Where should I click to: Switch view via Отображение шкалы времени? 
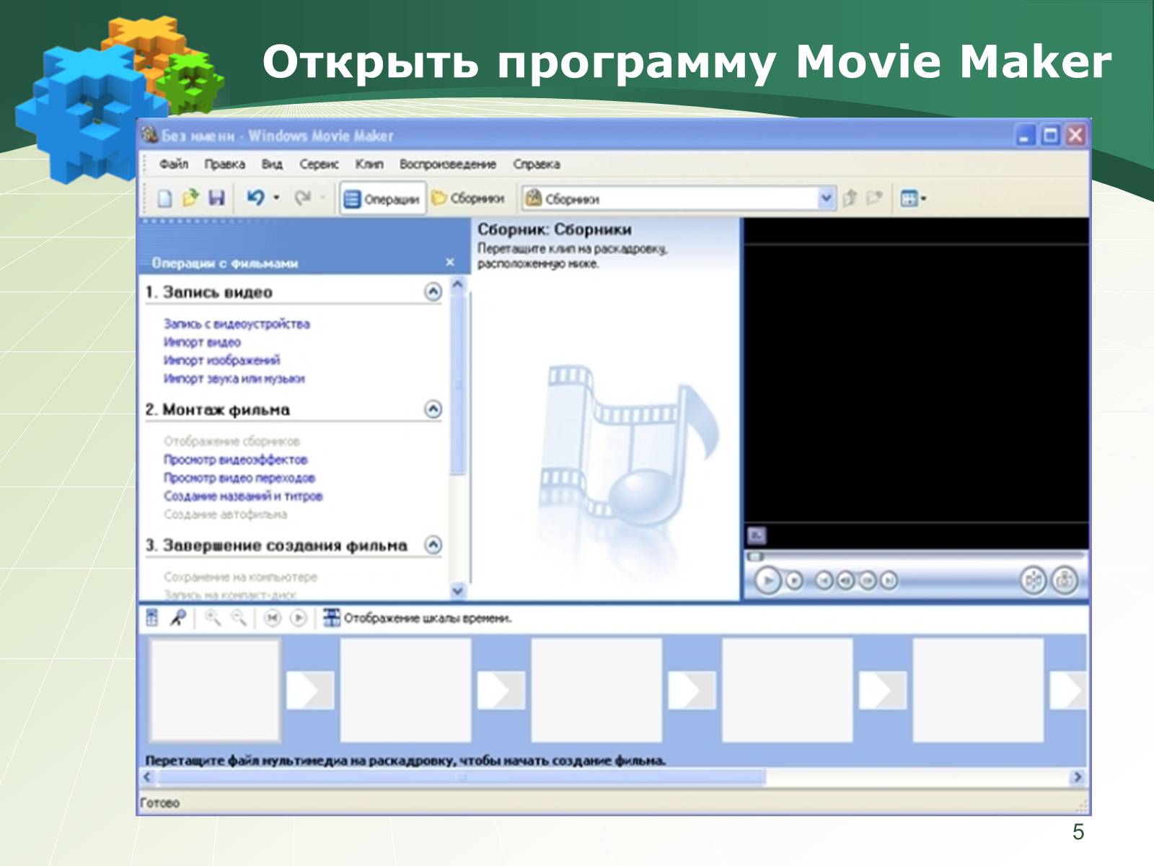click(418, 618)
